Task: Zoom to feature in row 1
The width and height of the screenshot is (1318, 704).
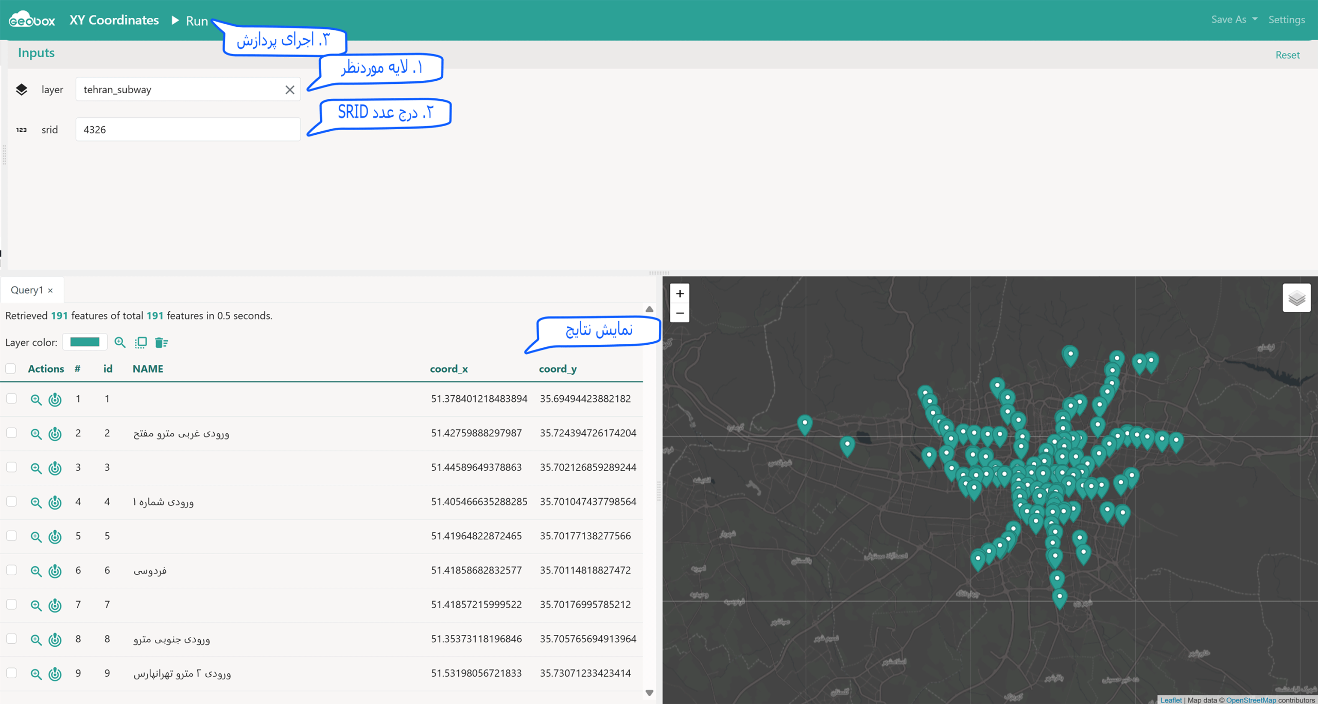Action: [36, 399]
